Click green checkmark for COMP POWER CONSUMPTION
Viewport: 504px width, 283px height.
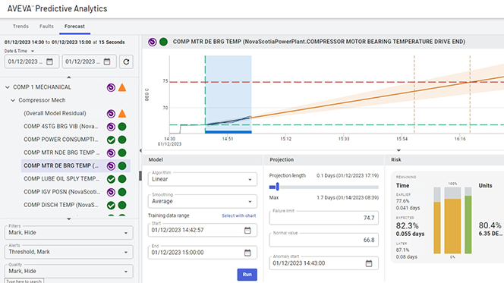pyautogui.click(x=111, y=140)
